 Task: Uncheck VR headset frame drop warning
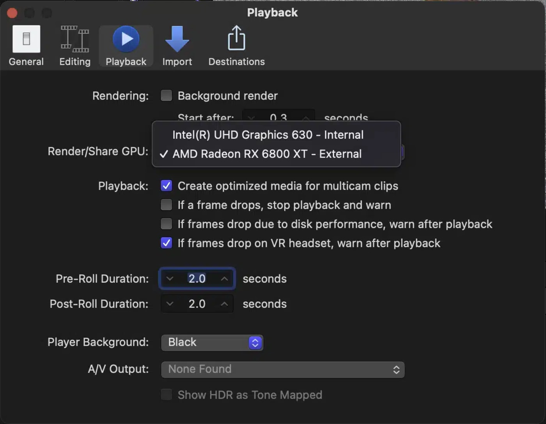[167, 243]
